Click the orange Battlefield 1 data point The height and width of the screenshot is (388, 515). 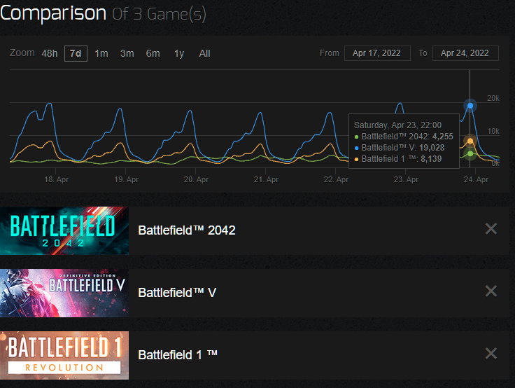[470, 141]
